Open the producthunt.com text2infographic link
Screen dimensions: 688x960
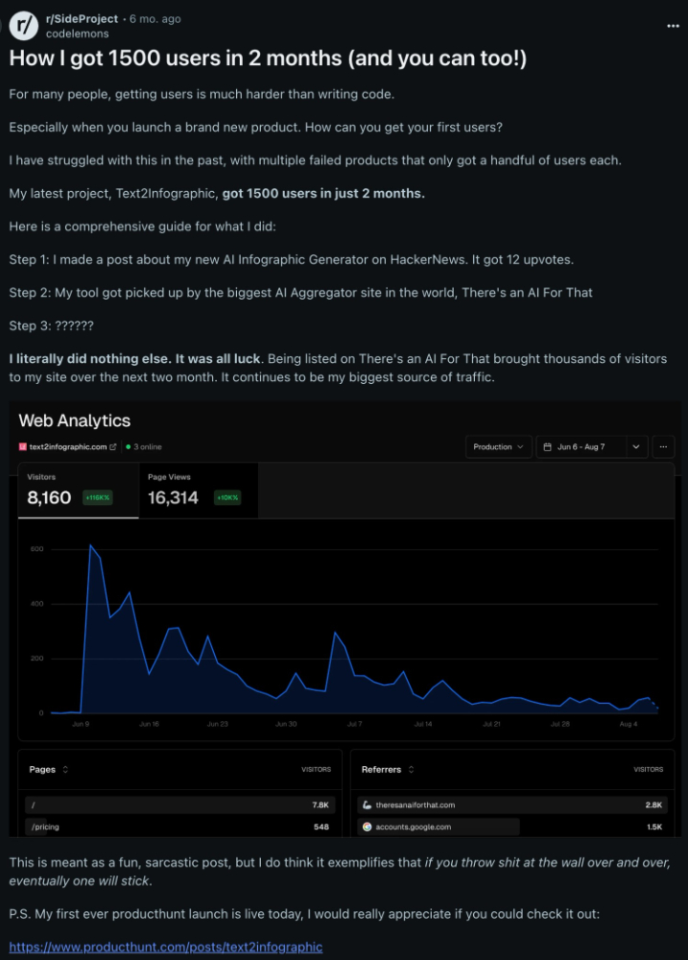[x=166, y=947]
